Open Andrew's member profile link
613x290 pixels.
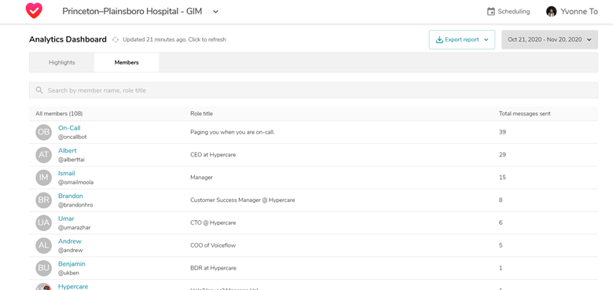pyautogui.click(x=70, y=241)
